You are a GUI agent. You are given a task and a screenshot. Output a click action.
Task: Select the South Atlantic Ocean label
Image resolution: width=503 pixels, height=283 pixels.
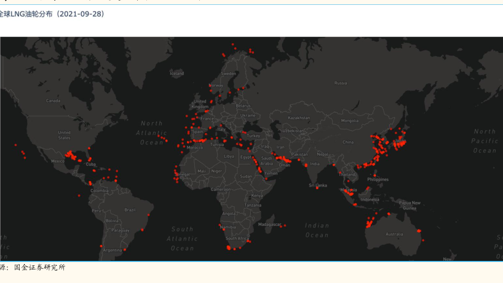(182, 238)
